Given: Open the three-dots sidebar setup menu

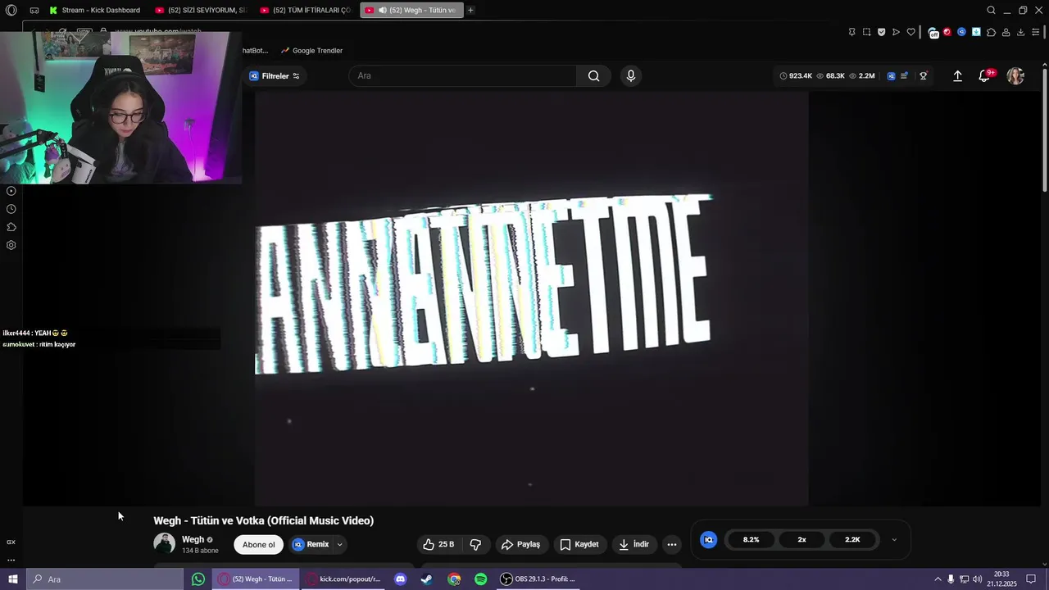Looking at the screenshot, I should [11, 560].
